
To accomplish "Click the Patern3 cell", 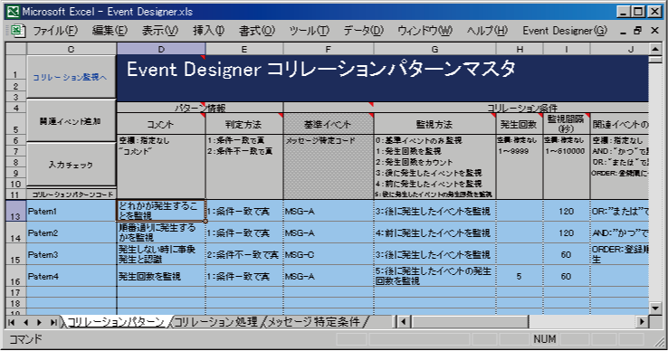I will pyautogui.click(x=72, y=254).
